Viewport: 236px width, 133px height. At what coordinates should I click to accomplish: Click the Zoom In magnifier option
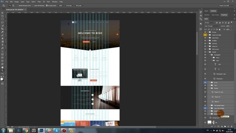tap(10, 6)
